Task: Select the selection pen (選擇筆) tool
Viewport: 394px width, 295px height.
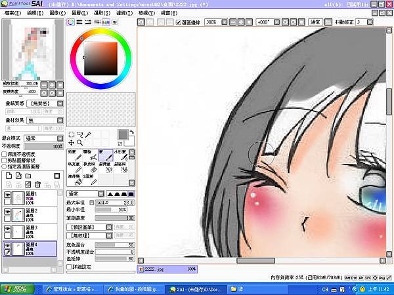Action: click(x=105, y=167)
